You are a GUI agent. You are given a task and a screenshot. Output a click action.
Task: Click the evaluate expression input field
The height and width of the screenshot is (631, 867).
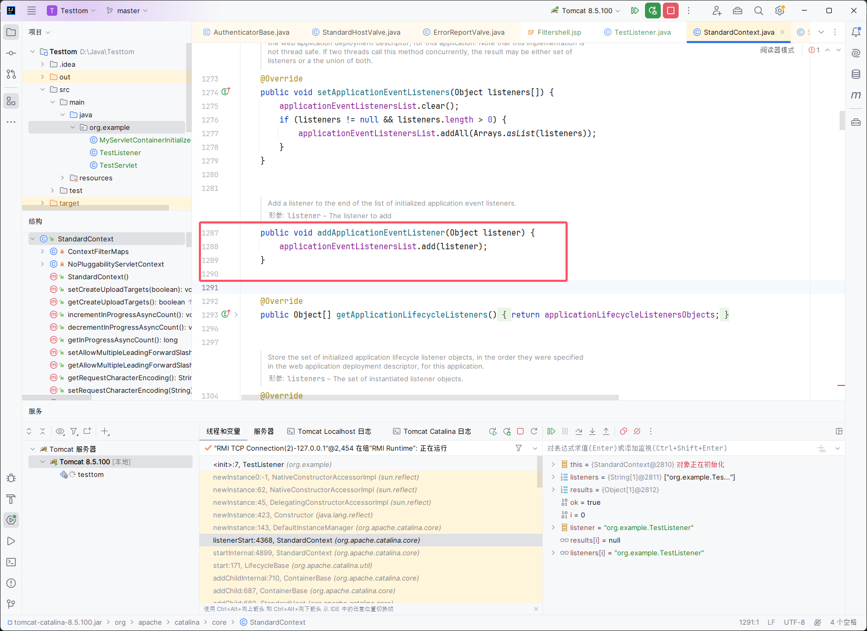pos(679,448)
